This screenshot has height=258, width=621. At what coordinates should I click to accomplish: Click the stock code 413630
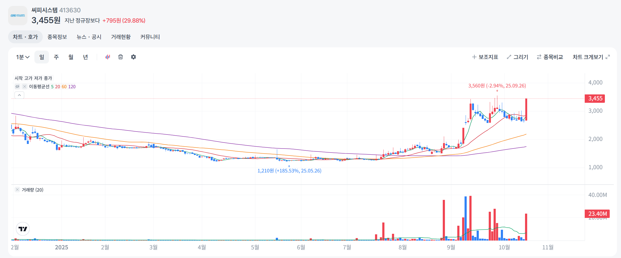coord(70,10)
